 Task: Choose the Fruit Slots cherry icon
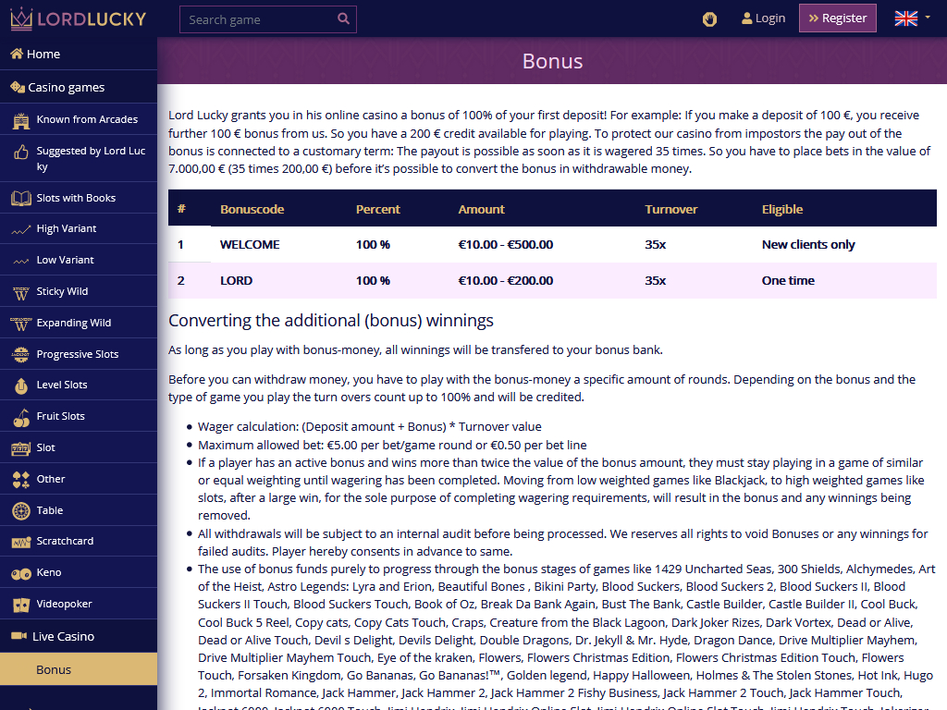click(x=21, y=417)
